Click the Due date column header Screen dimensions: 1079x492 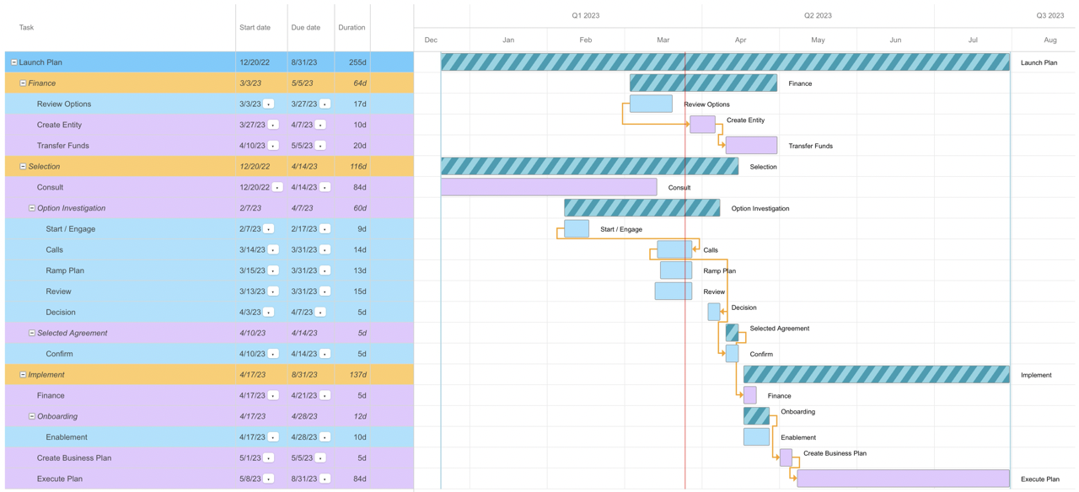[305, 28]
